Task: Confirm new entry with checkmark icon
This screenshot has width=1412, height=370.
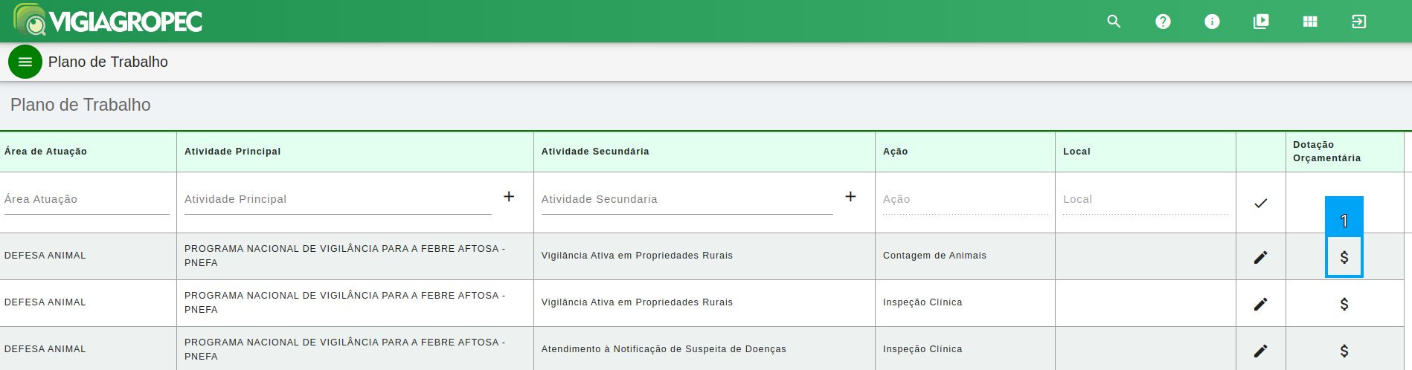Action: coord(1260,203)
